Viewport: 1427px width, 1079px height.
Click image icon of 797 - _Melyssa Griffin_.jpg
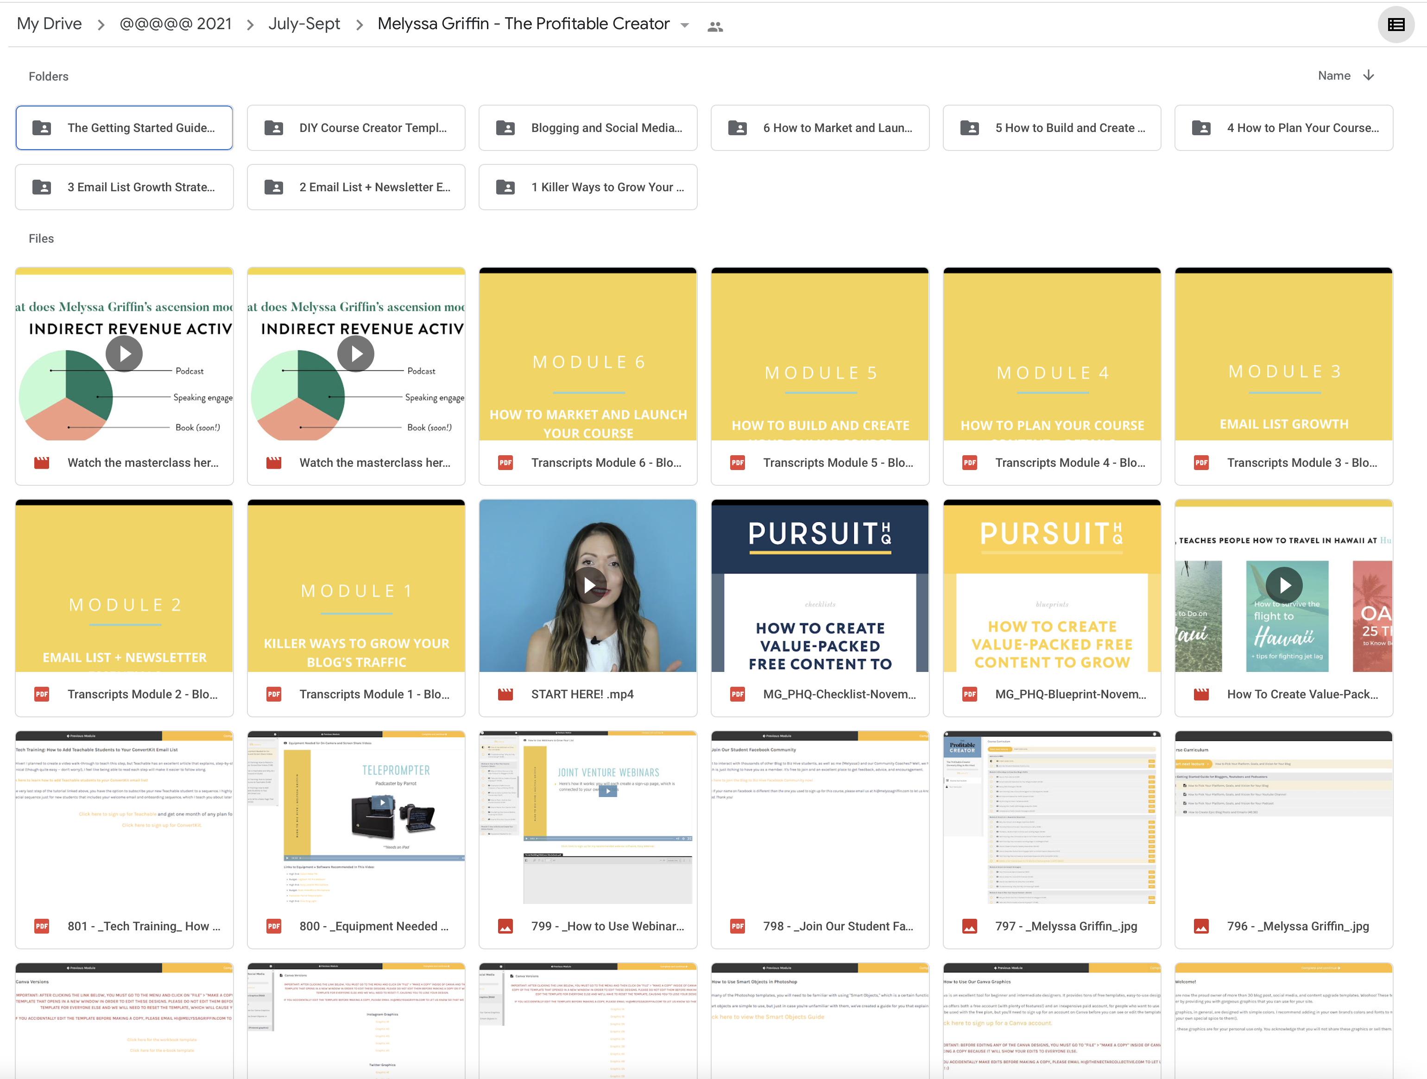click(x=969, y=926)
